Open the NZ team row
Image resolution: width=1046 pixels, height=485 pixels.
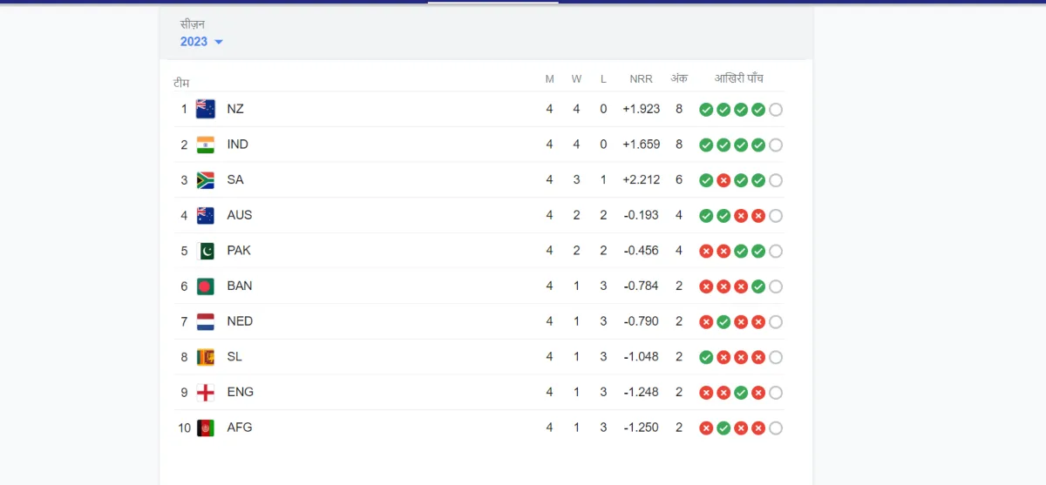[x=479, y=109]
